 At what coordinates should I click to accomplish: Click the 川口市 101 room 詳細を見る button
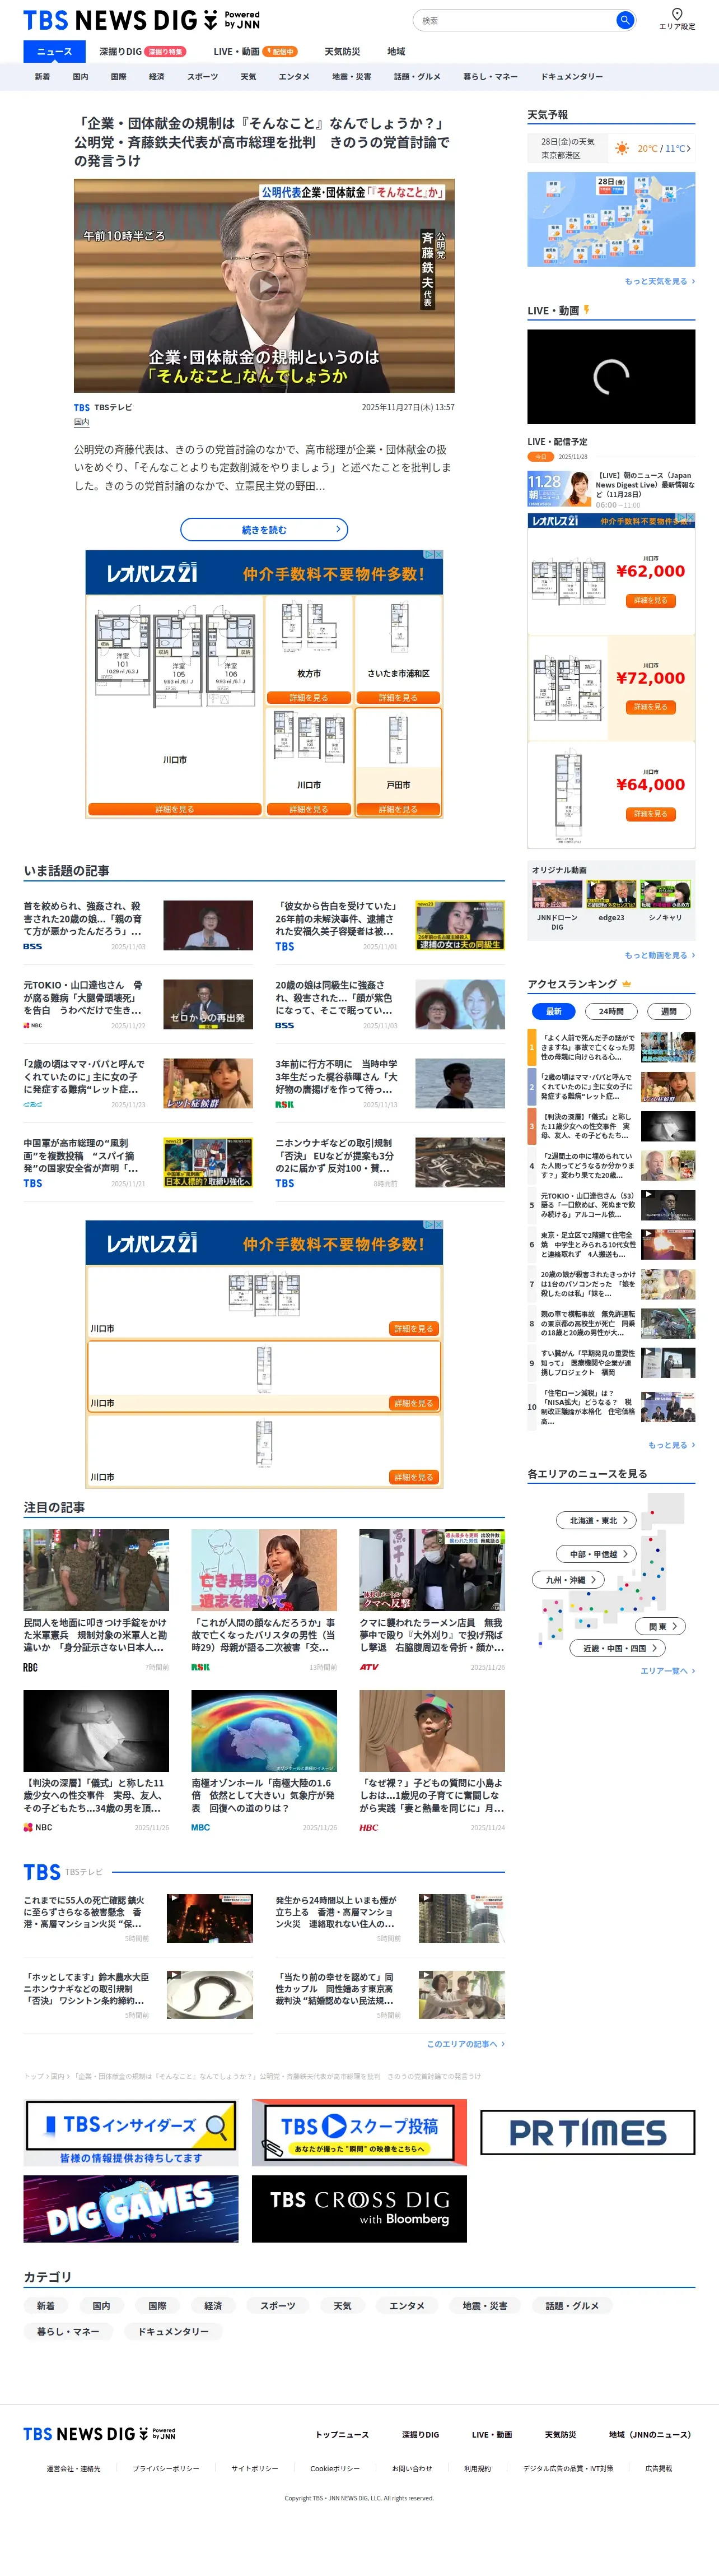(175, 809)
